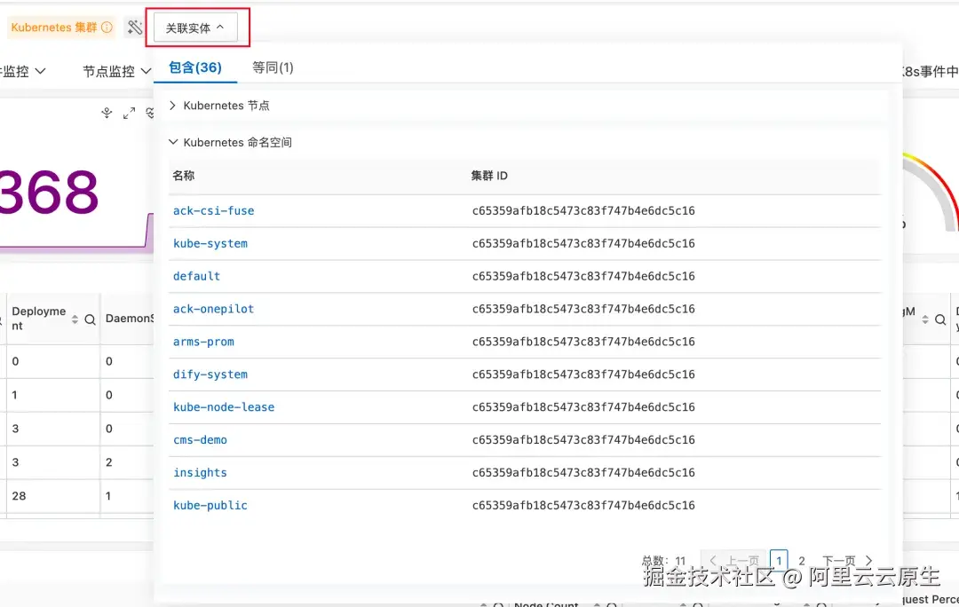This screenshot has width=959, height=607.
Task: Click the 上一页 previous page button
Action: tap(734, 561)
